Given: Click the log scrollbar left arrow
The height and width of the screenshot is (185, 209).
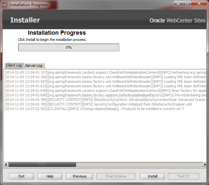Looking at the screenshot, I should pos(6,165).
